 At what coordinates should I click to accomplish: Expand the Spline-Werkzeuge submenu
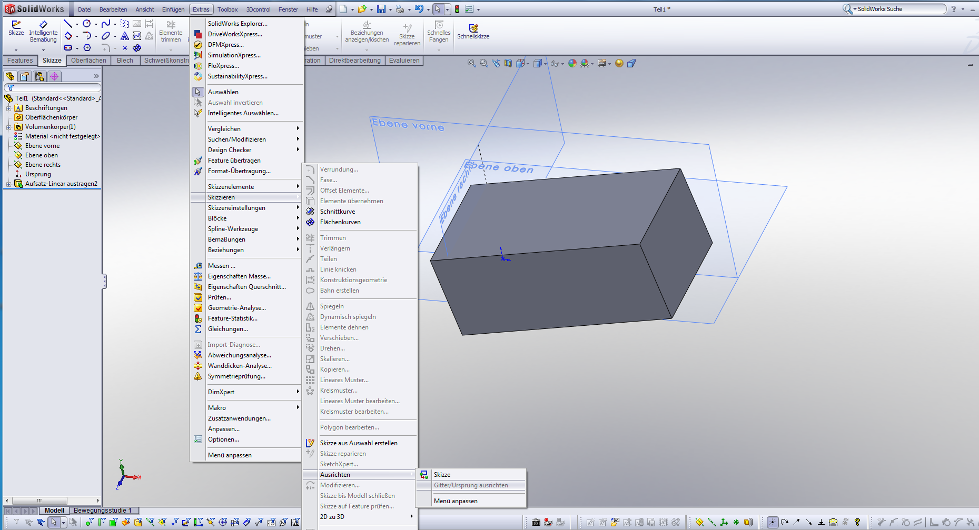pos(246,229)
